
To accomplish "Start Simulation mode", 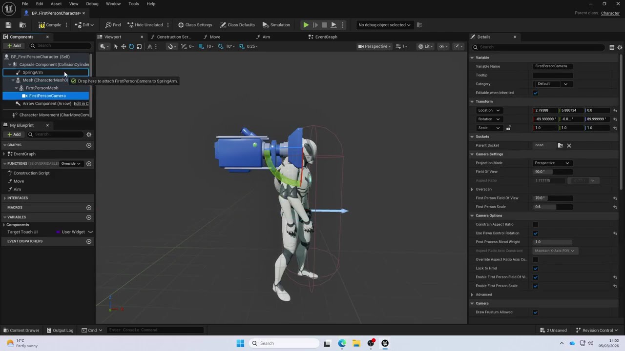I will point(276,25).
